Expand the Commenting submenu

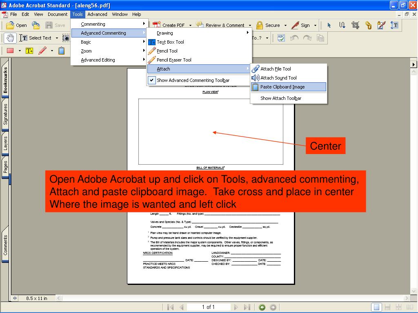click(x=109, y=24)
